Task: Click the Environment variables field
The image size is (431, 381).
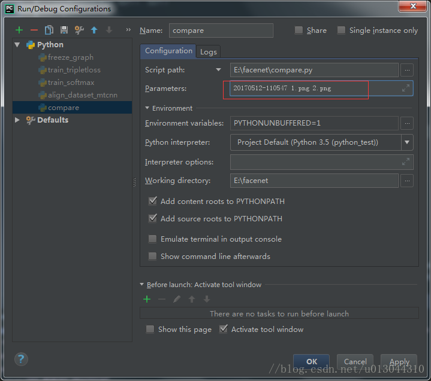Action: point(314,123)
